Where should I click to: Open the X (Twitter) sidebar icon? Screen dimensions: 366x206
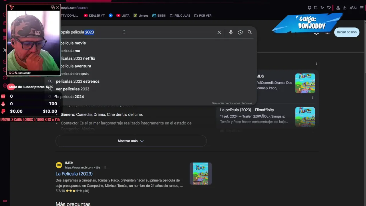(5, 50)
